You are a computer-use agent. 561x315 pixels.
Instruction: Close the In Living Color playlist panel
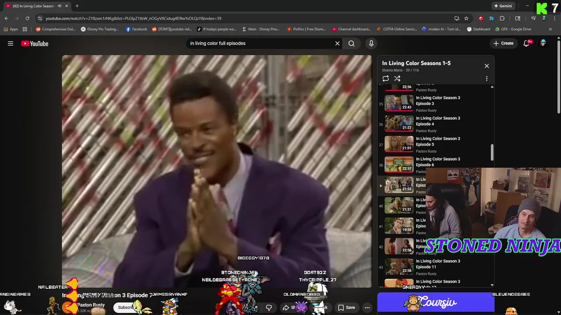point(486,66)
